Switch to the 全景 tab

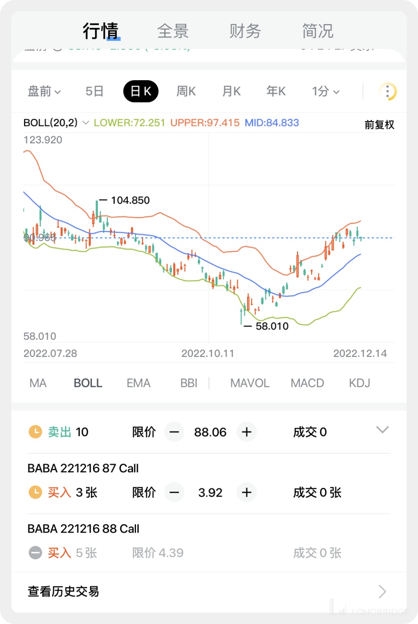[173, 31]
